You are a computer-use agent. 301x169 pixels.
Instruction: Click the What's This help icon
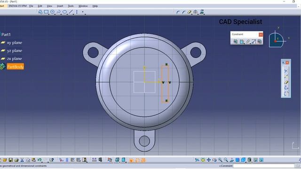coord(51,160)
